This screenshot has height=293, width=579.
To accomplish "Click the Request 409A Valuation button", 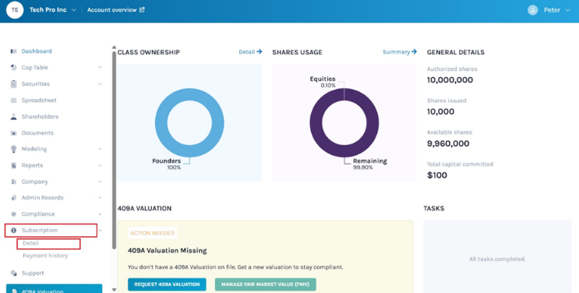I will 167,284.
